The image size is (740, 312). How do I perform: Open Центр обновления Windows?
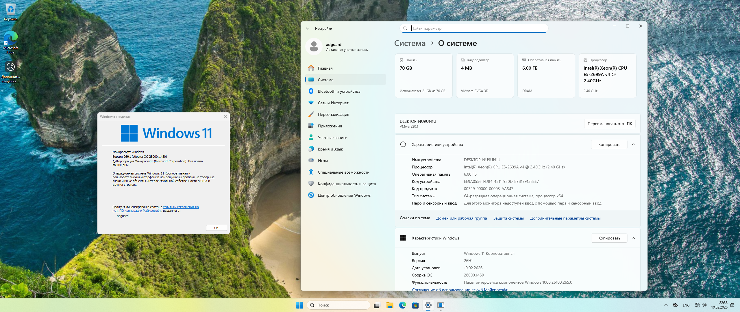344,195
